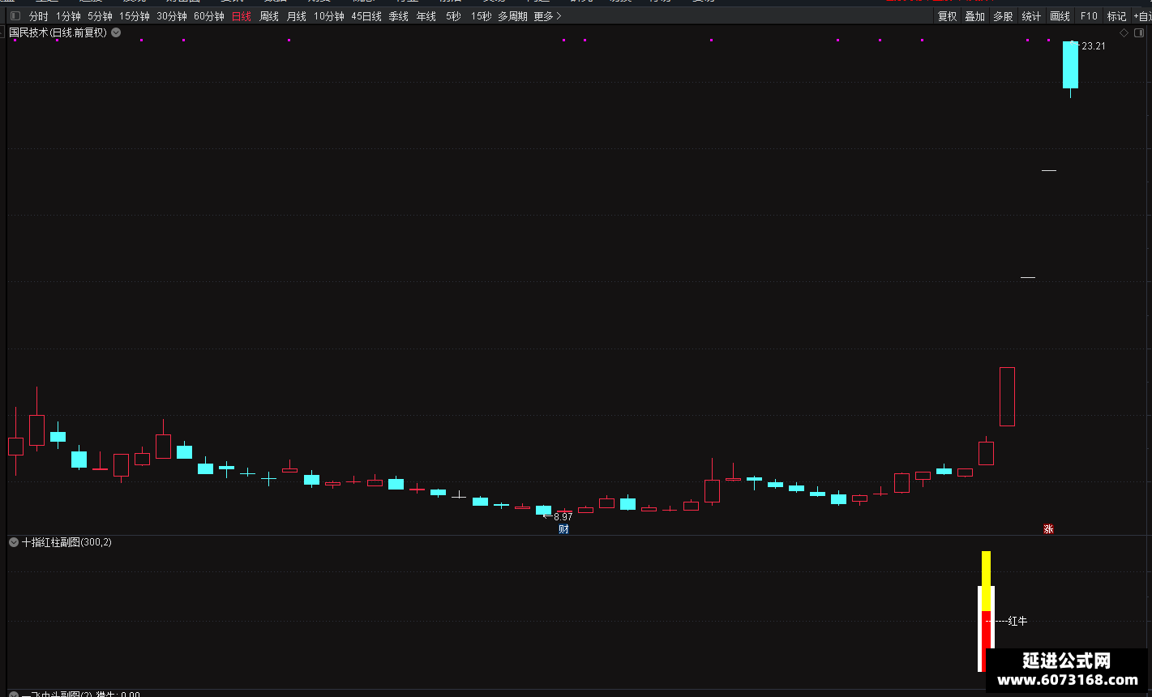Image resolution: width=1152 pixels, height=697 pixels.
Task: Open F10 company information
Action: click(x=1089, y=16)
